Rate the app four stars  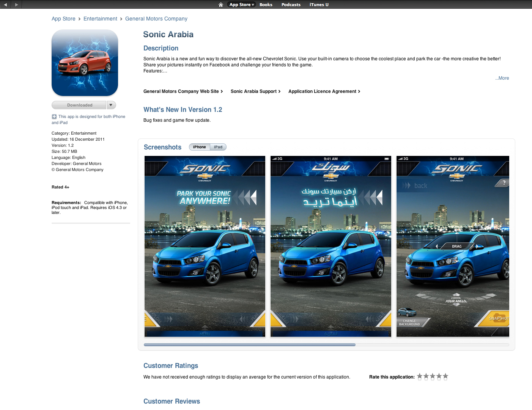[x=439, y=377]
